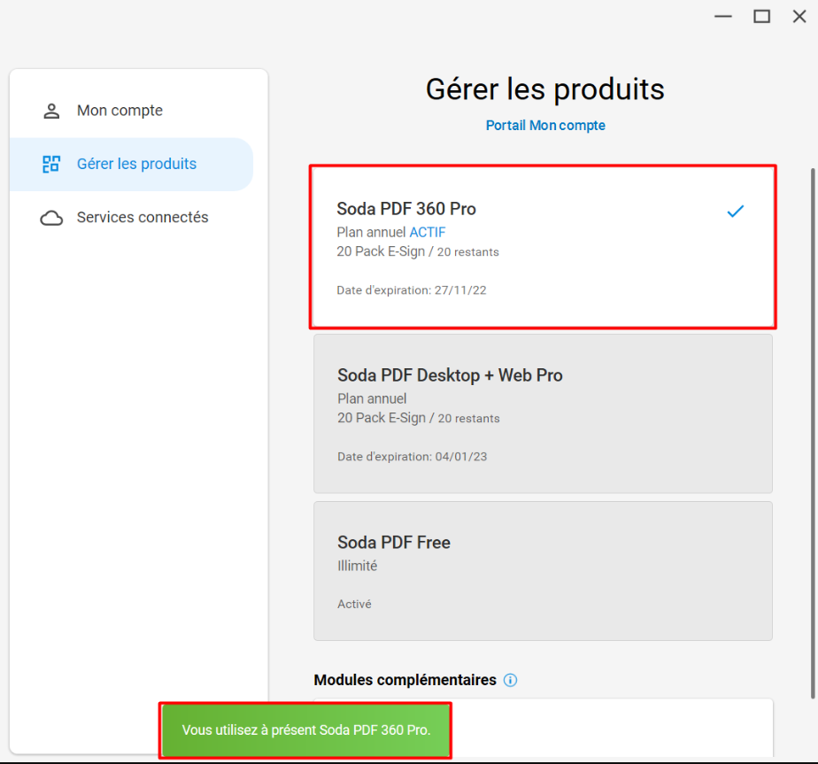Click the Services connectés cloud icon
The image size is (818, 764).
[x=51, y=218]
